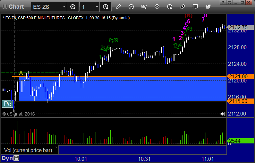Click the green 6789 count label
The height and width of the screenshot is (163, 255).
pos(113,40)
